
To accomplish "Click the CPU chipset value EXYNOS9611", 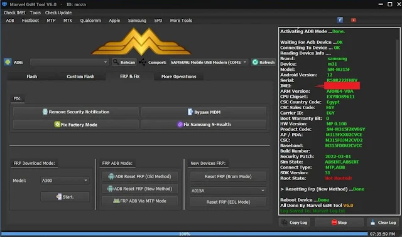I will 340,97.
